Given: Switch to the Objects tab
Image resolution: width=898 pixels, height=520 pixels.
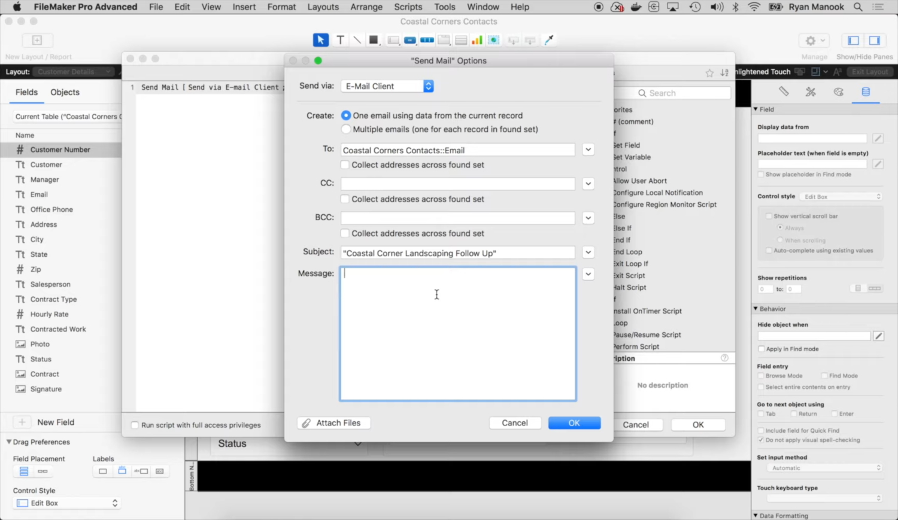Looking at the screenshot, I should coord(64,92).
